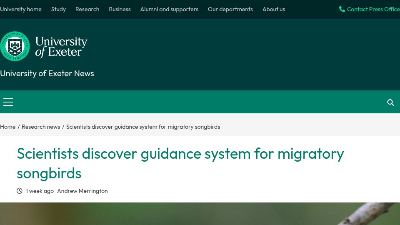Click the main article headline about songbirds
Image resolution: width=400 pixels, height=225 pixels.
tap(180, 163)
